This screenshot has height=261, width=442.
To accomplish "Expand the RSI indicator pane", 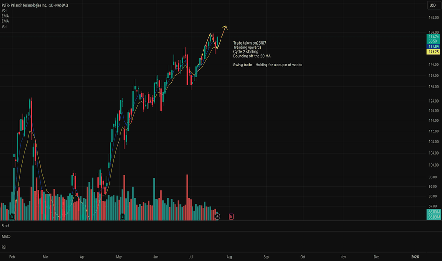I will (4, 247).
